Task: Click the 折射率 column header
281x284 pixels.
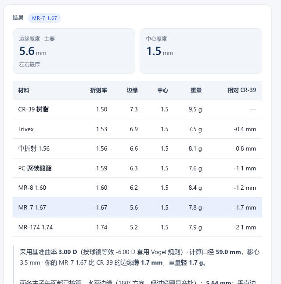Action: [99, 90]
